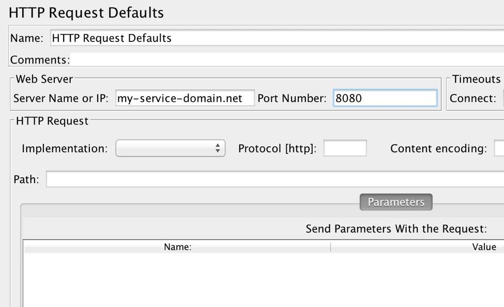Open the Implementation dropdown

click(170, 148)
